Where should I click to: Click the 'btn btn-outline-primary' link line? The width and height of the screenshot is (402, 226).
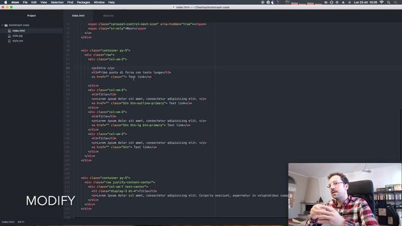point(142,103)
